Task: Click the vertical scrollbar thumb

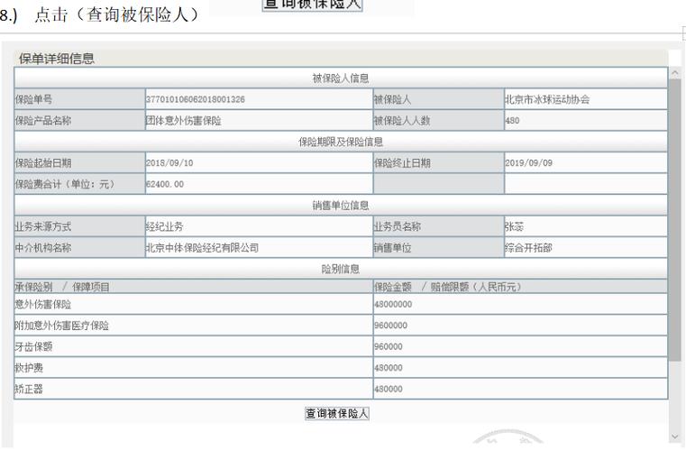Action: coord(674,220)
